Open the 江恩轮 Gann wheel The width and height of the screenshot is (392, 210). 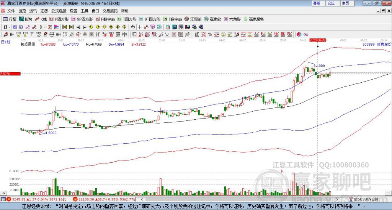tap(193, 19)
